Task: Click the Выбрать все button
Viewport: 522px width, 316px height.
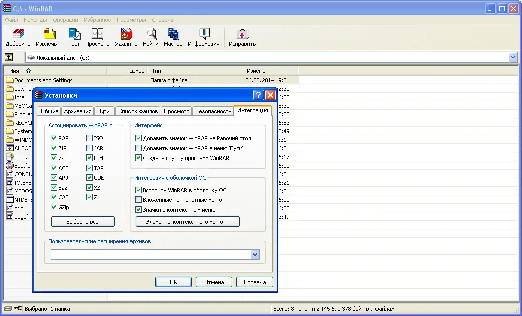Action: (x=83, y=222)
